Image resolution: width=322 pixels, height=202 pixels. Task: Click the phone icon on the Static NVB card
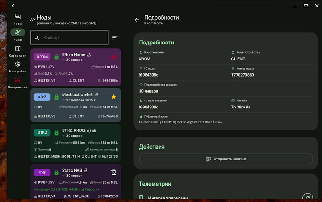(113, 173)
